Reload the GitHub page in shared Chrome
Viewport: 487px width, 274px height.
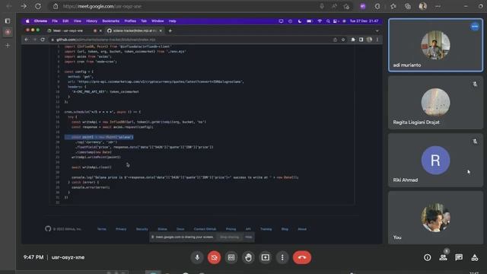tap(43, 40)
